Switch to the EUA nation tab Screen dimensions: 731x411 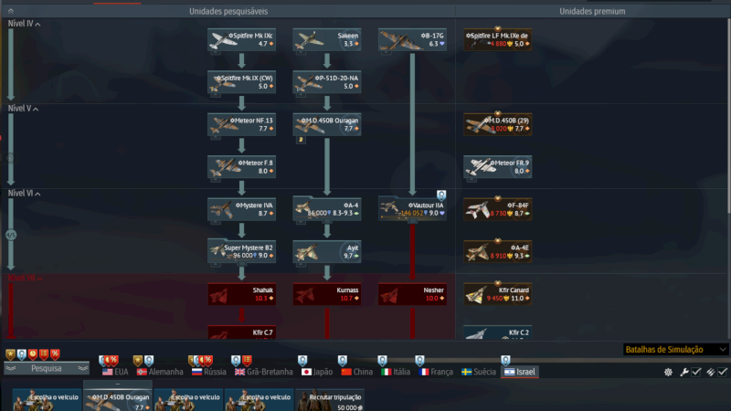115,372
